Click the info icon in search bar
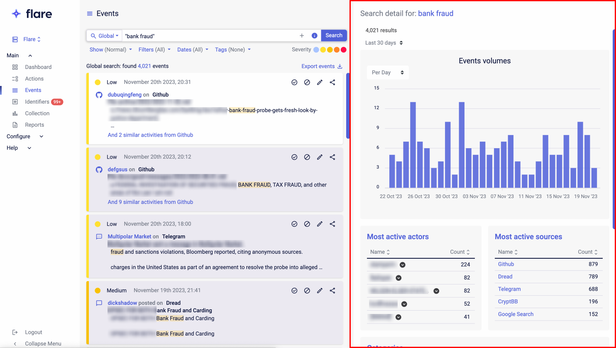 tap(314, 36)
